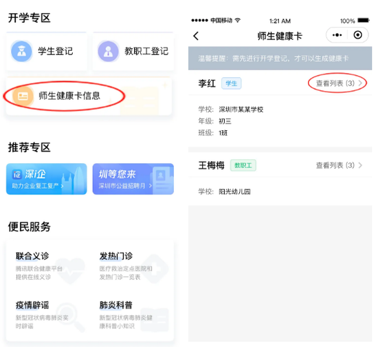Tap the 教职工 tag beside 王梅梅
Viewport: 378px width, 347px height.
[243, 165]
